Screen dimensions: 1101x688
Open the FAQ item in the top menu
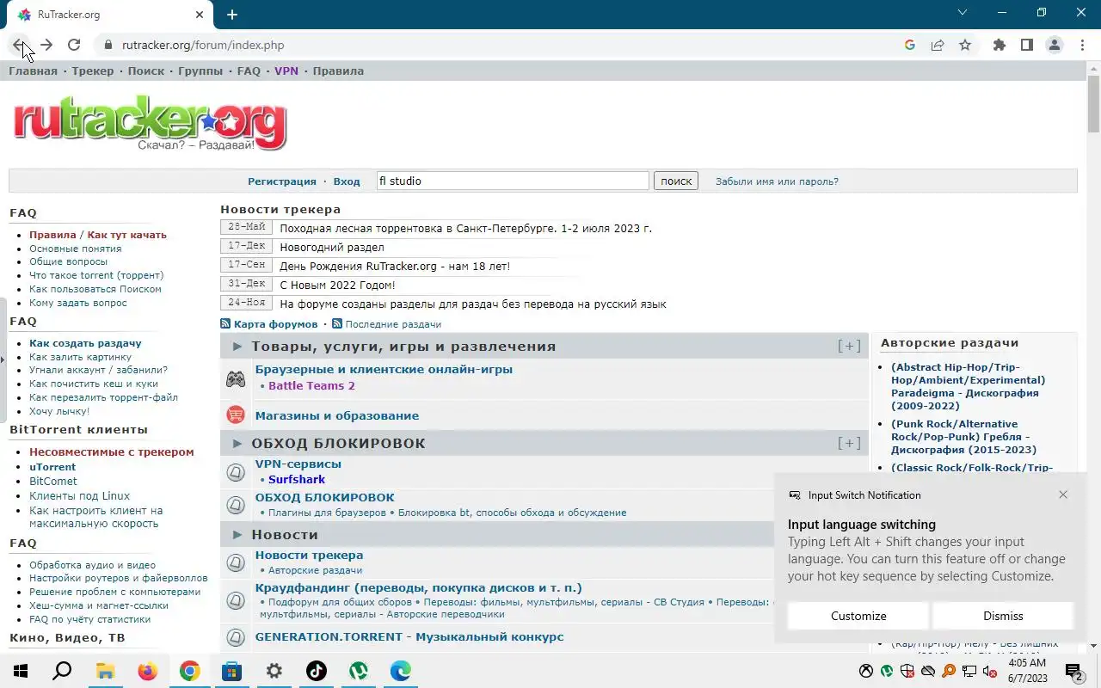(249, 71)
